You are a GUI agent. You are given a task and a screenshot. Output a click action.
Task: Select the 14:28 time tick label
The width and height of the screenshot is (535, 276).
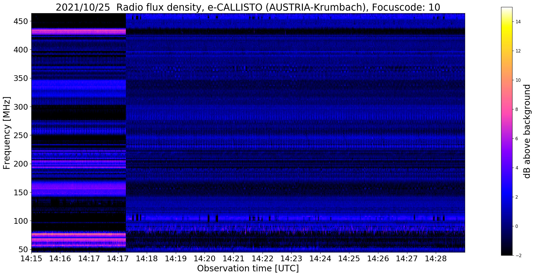[436, 259]
